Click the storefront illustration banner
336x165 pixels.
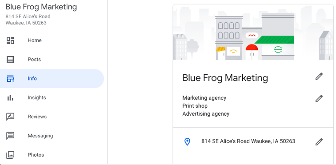(253, 32)
